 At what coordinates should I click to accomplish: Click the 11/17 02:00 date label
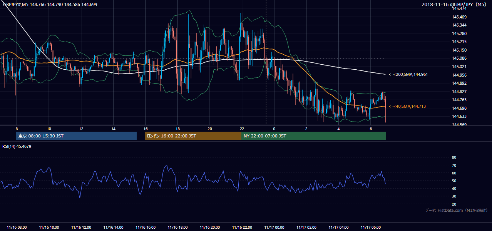[x=306, y=228]
